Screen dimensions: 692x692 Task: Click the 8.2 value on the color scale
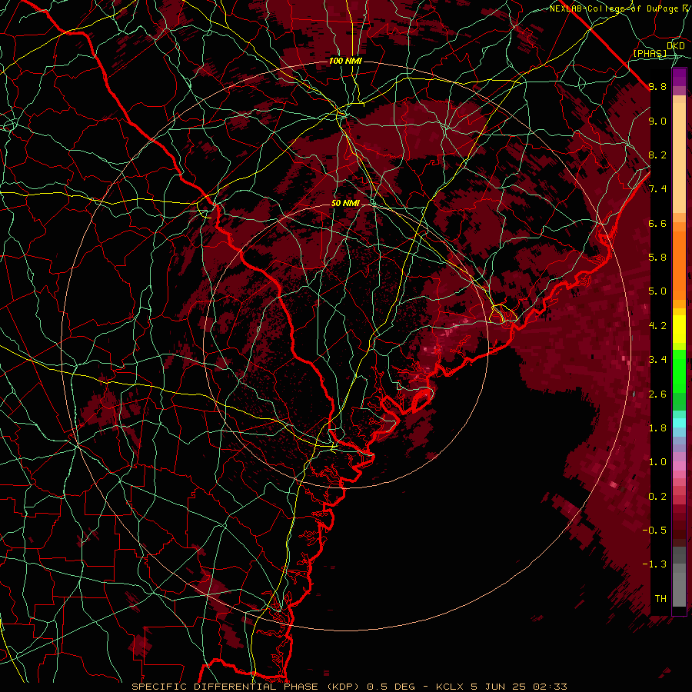pos(657,155)
